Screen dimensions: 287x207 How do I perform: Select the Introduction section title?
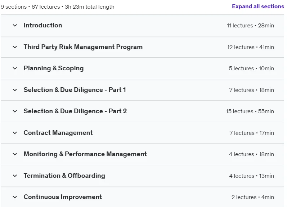tap(43, 25)
